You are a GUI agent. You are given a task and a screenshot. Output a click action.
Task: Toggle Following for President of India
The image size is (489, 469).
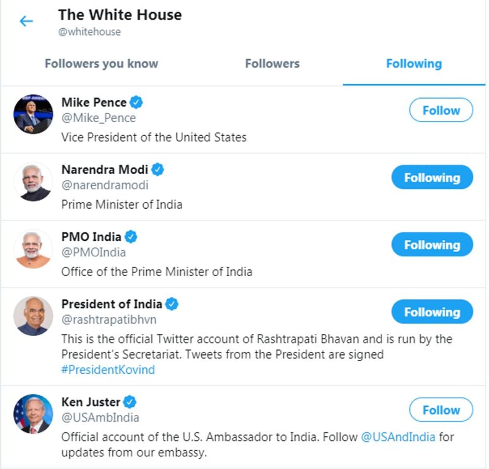(432, 312)
